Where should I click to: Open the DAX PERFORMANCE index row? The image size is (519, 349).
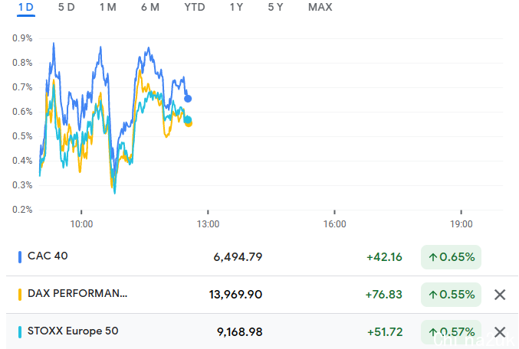(x=77, y=294)
